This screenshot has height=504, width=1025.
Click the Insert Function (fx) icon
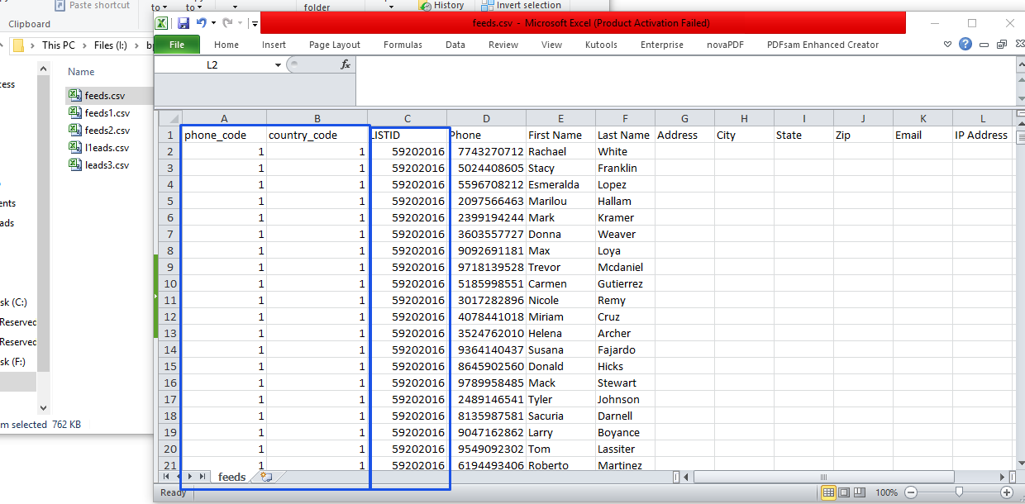346,63
